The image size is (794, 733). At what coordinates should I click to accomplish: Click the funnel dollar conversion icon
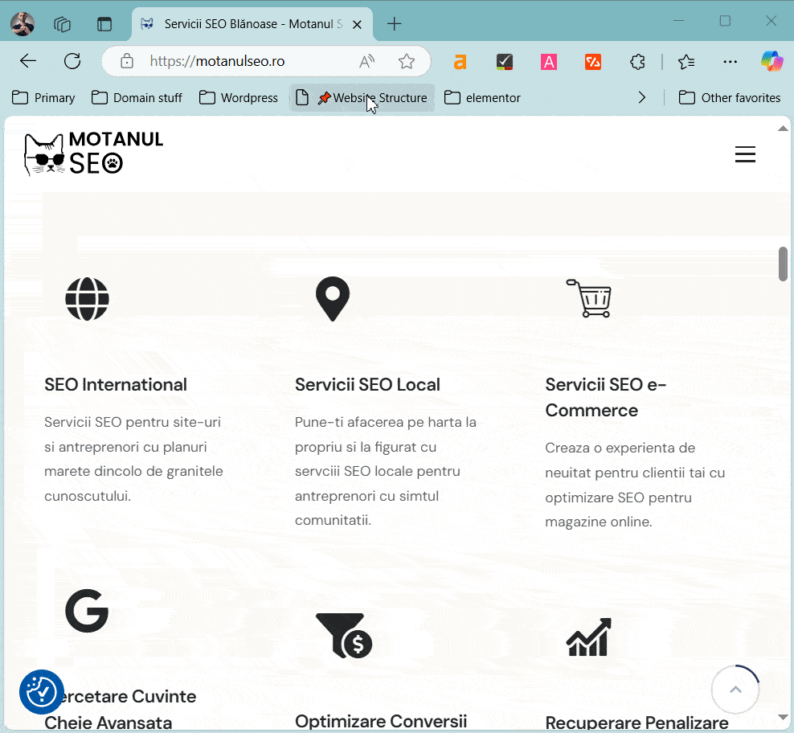(343, 635)
